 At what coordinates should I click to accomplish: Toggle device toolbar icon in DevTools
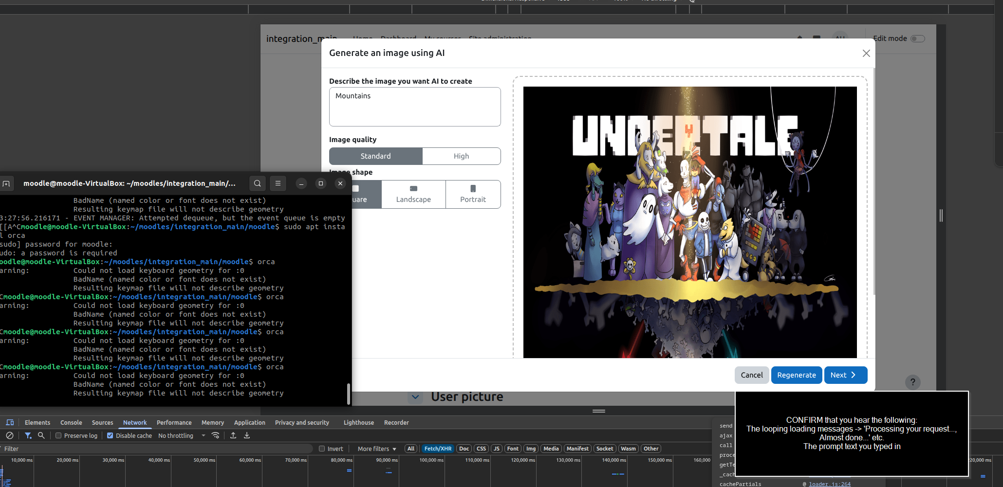coord(10,422)
